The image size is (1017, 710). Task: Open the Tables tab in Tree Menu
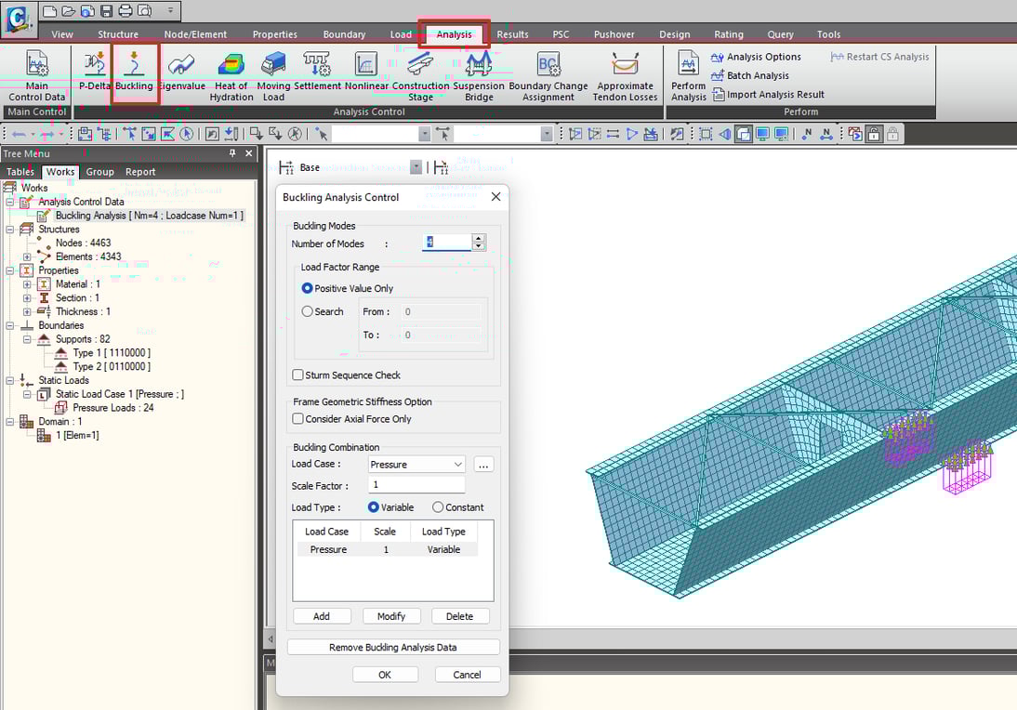point(20,171)
